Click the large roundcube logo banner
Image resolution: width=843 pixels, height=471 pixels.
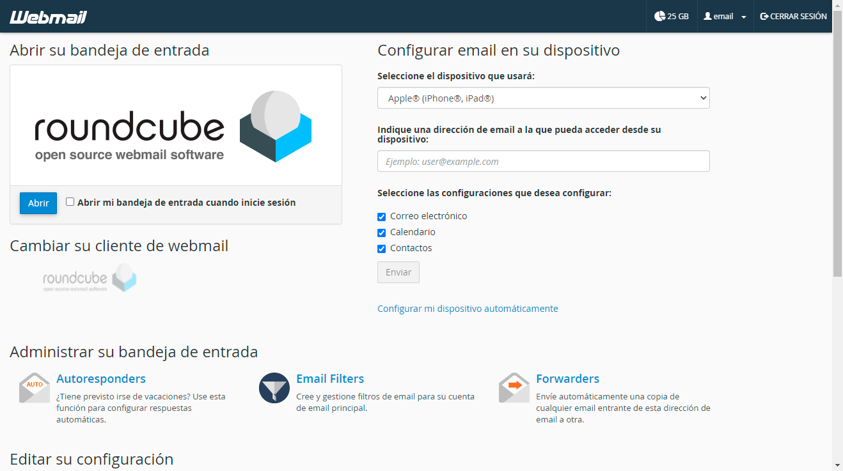176,125
